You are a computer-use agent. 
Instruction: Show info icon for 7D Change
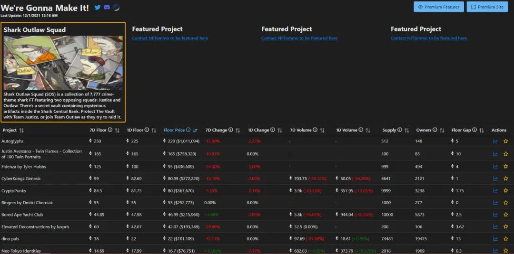tap(231, 130)
